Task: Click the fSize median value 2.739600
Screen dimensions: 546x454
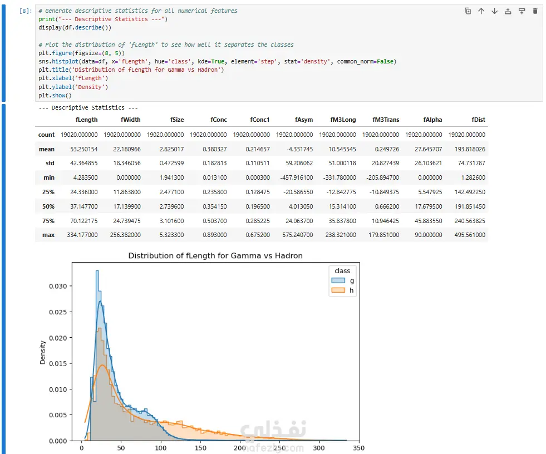Action: pos(171,206)
